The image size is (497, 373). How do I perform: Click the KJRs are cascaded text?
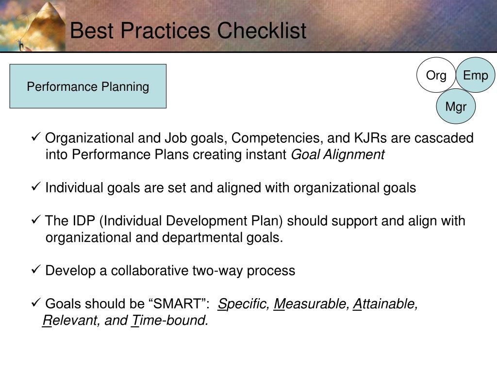pos(414,138)
